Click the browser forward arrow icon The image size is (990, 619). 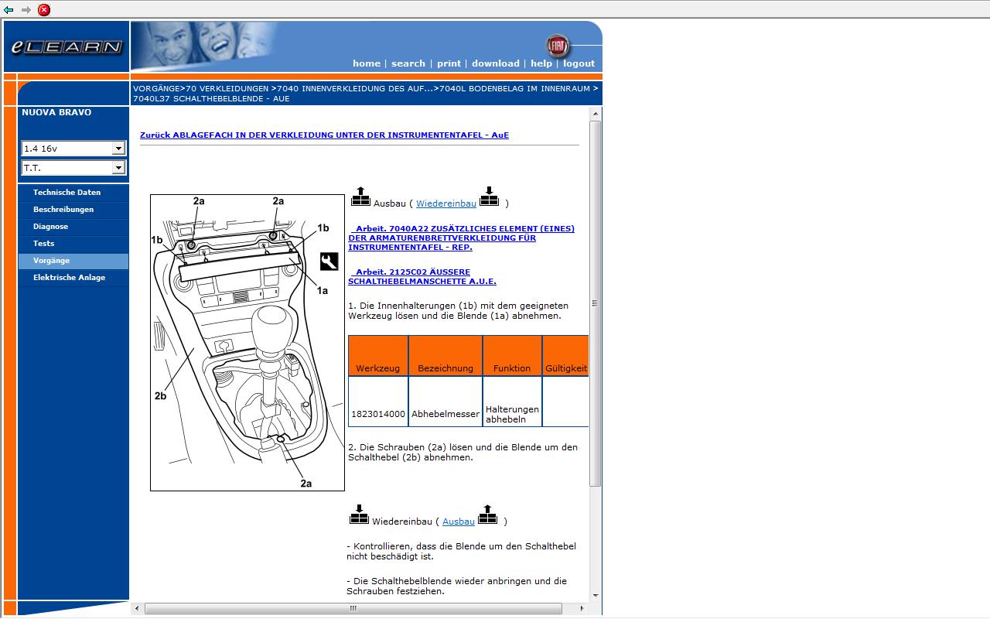[x=26, y=10]
